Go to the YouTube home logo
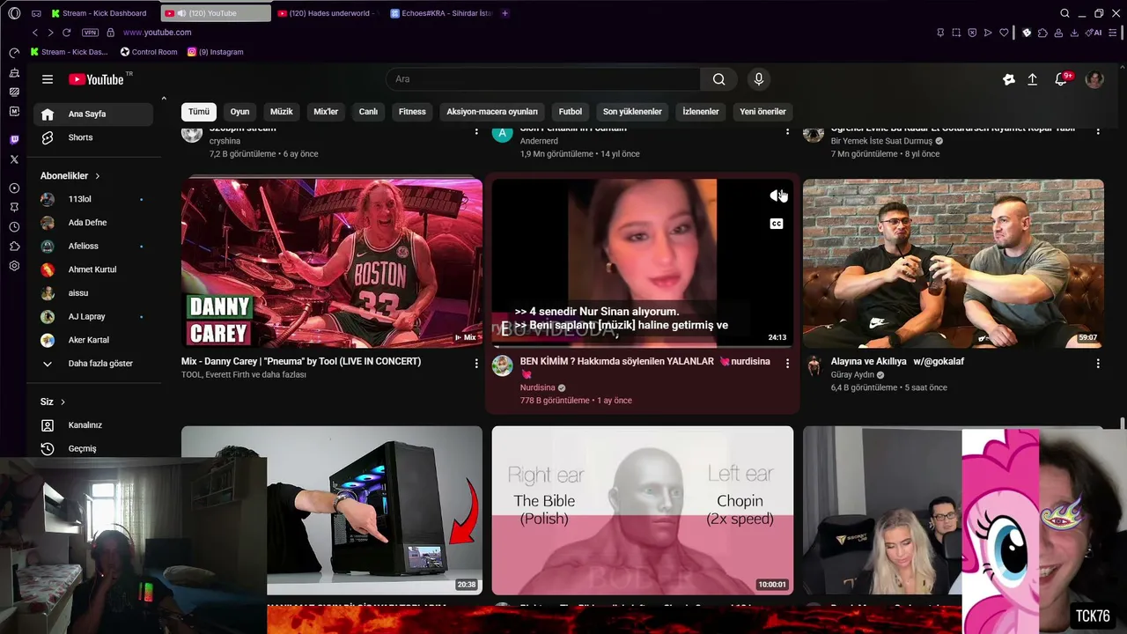The image size is (1127, 634). (x=97, y=79)
